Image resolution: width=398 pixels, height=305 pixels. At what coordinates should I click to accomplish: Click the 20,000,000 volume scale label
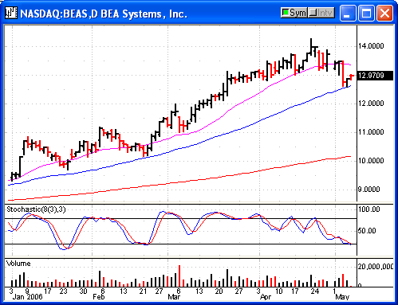pos(376,267)
